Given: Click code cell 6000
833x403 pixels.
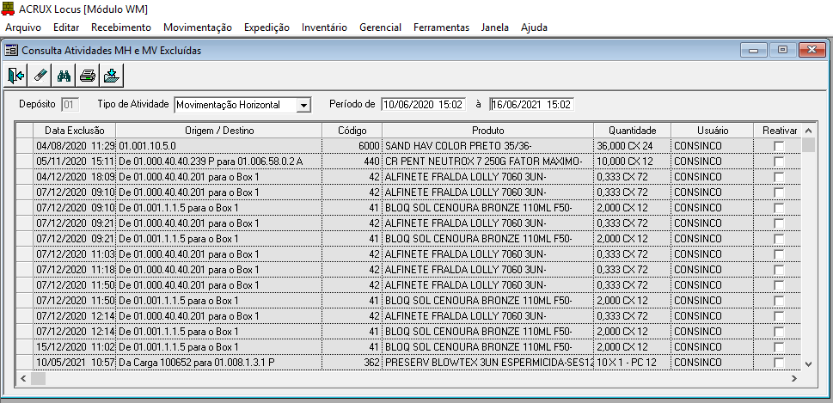Looking at the screenshot, I should pos(352,145).
